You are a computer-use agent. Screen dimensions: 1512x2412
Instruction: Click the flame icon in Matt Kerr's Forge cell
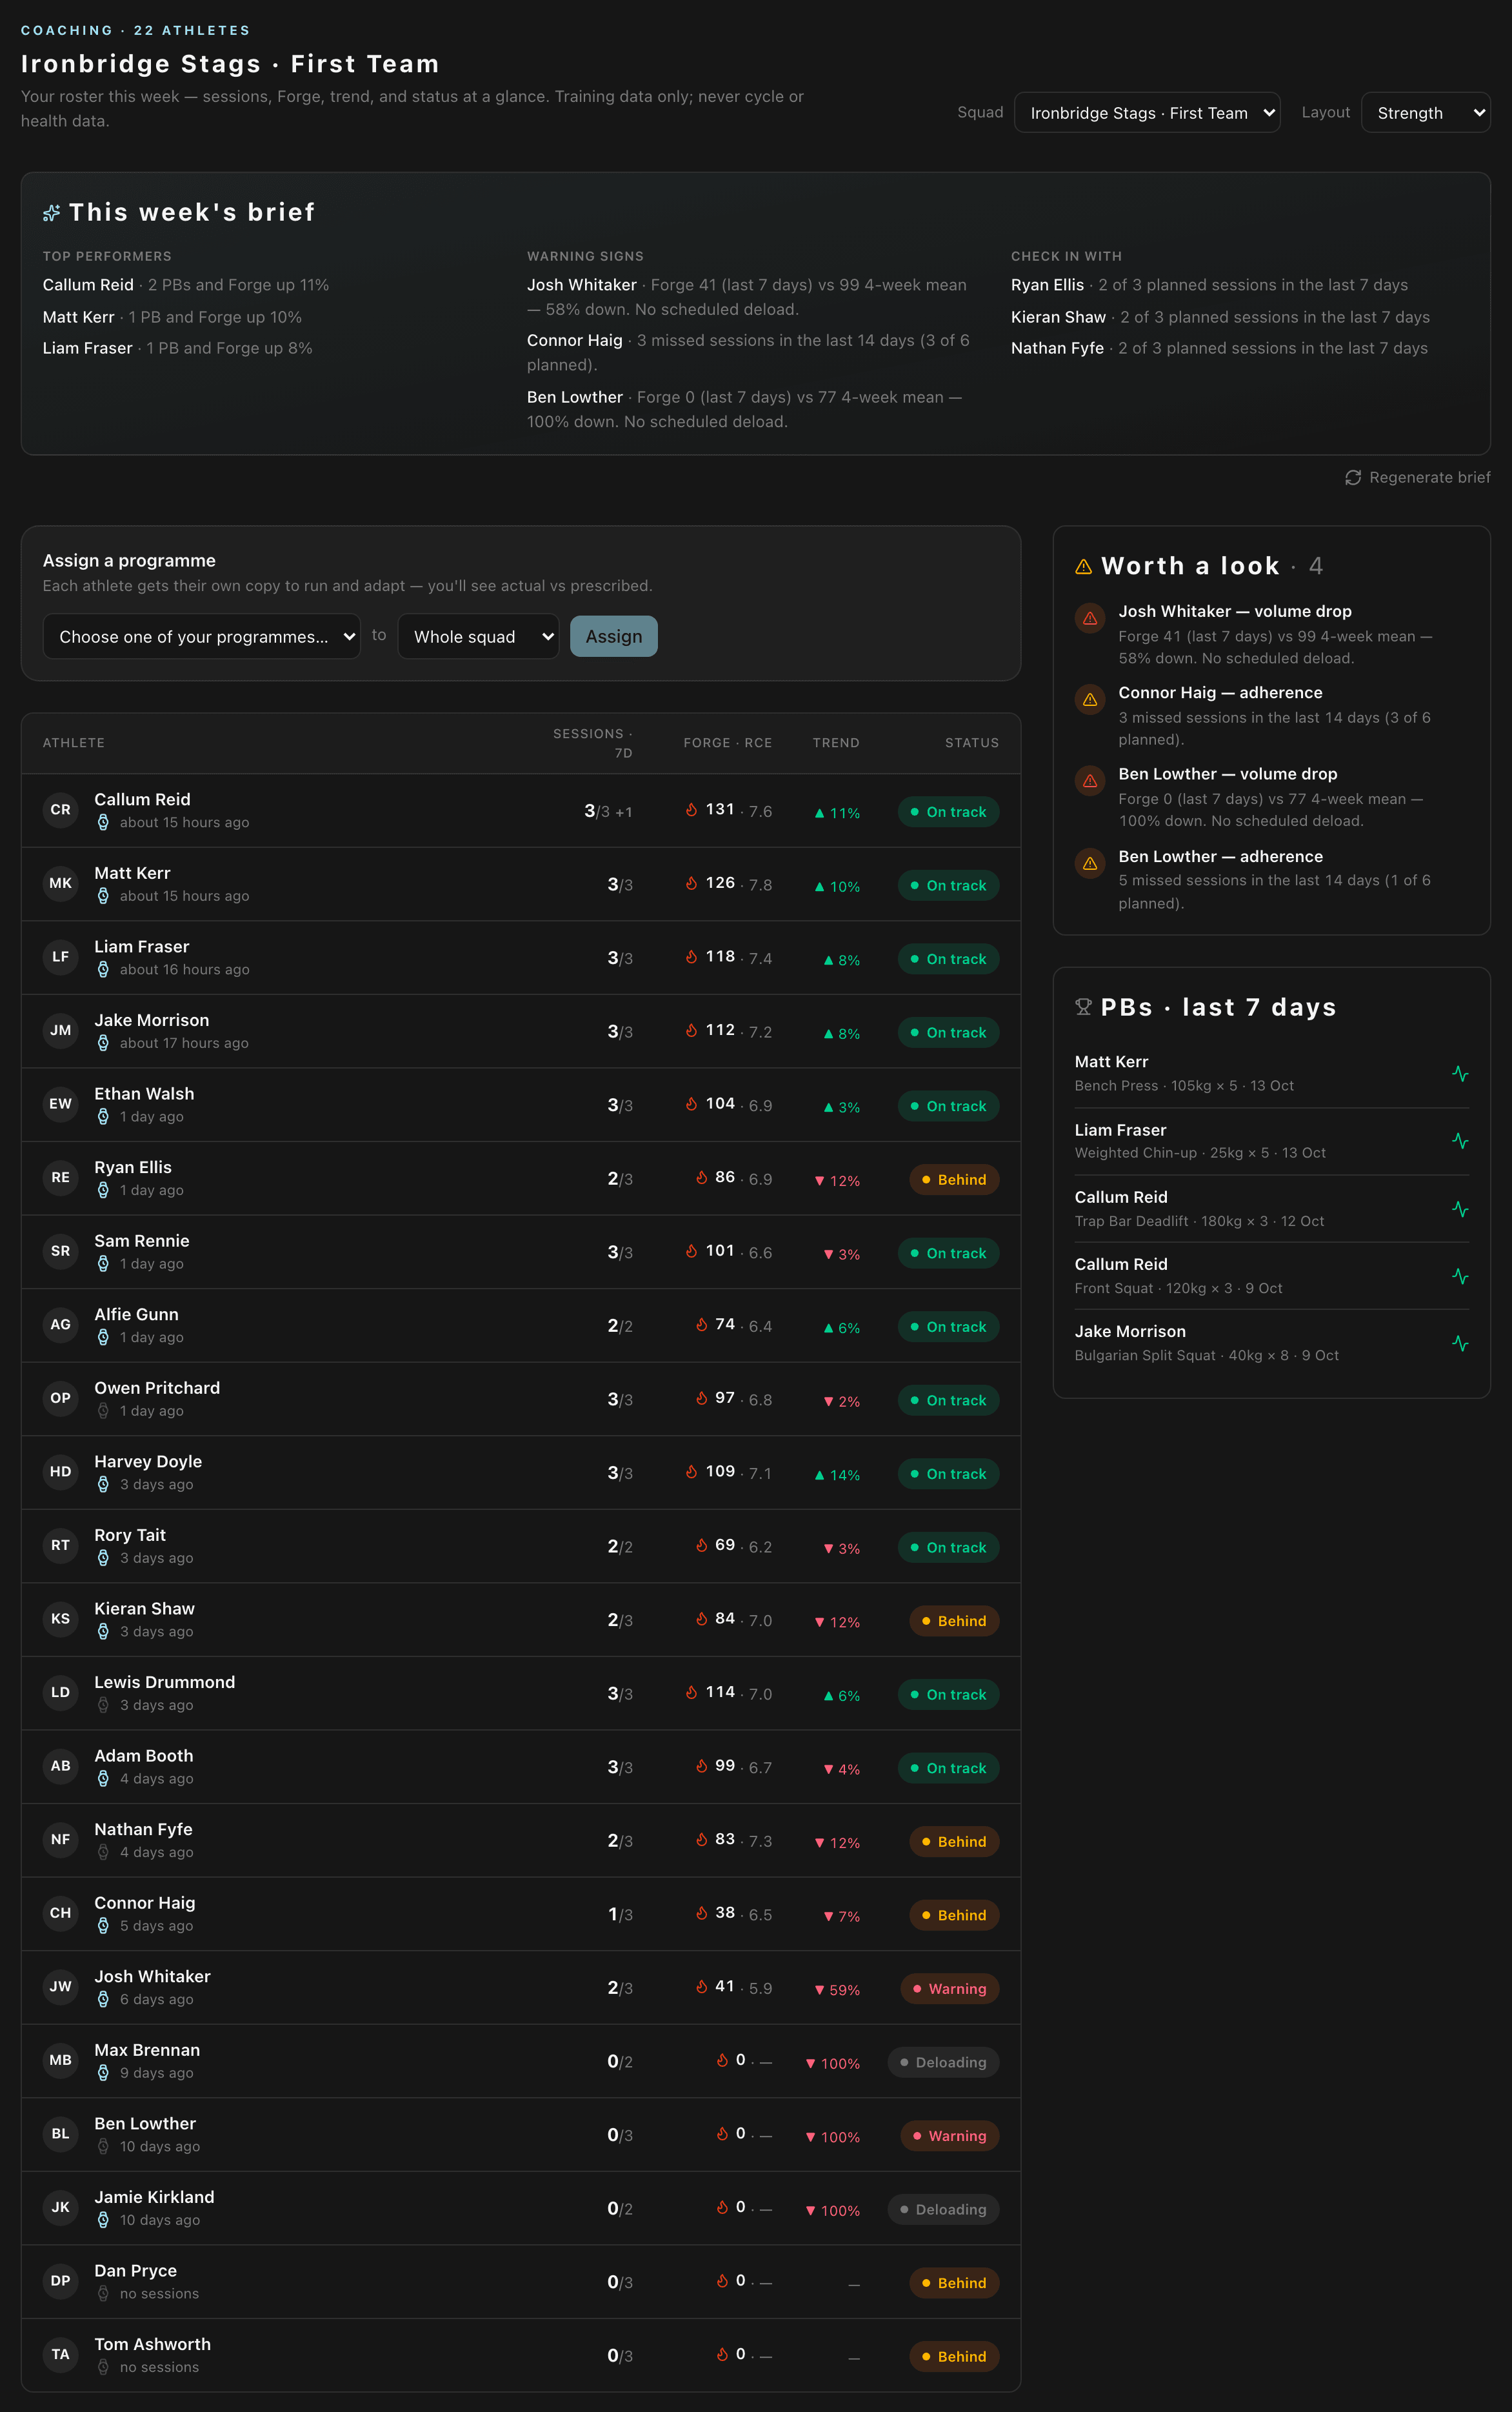click(691, 883)
